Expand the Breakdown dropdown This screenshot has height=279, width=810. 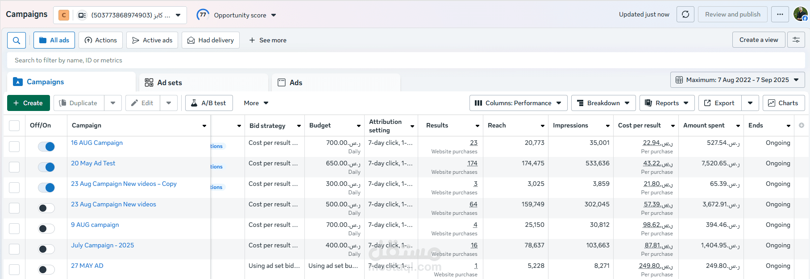[603, 103]
